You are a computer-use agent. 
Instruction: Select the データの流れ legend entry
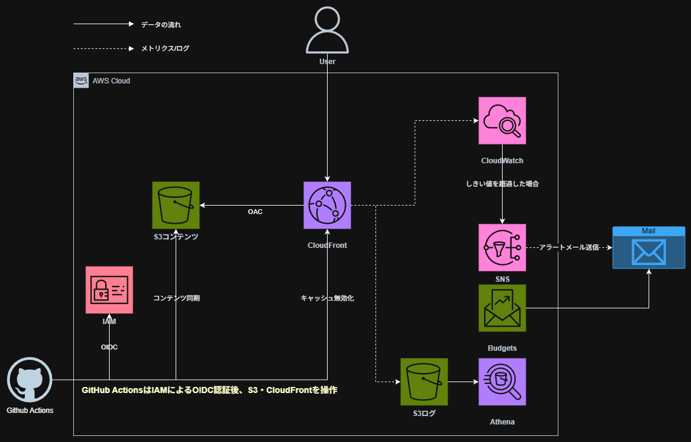[x=159, y=24]
